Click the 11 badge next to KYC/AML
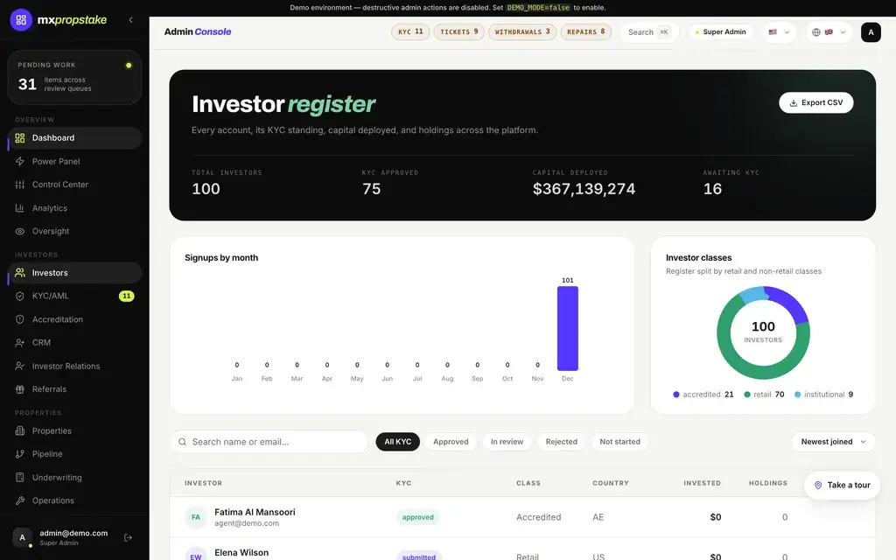The image size is (896, 560). 126,296
